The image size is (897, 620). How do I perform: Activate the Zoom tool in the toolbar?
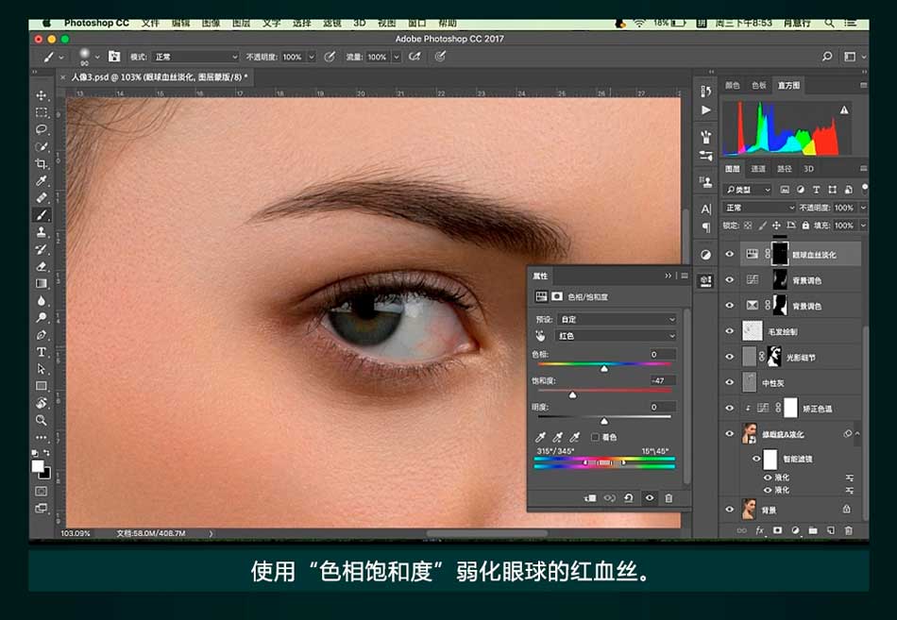coord(42,420)
